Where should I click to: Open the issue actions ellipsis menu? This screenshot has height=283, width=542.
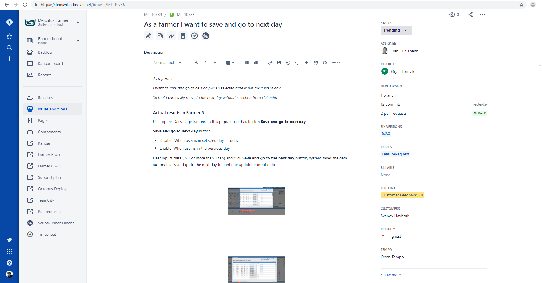click(483, 15)
